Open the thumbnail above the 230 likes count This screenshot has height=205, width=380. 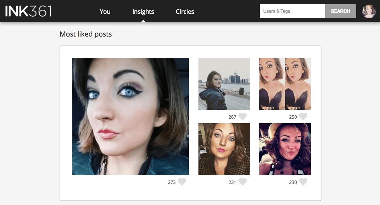[285, 149]
